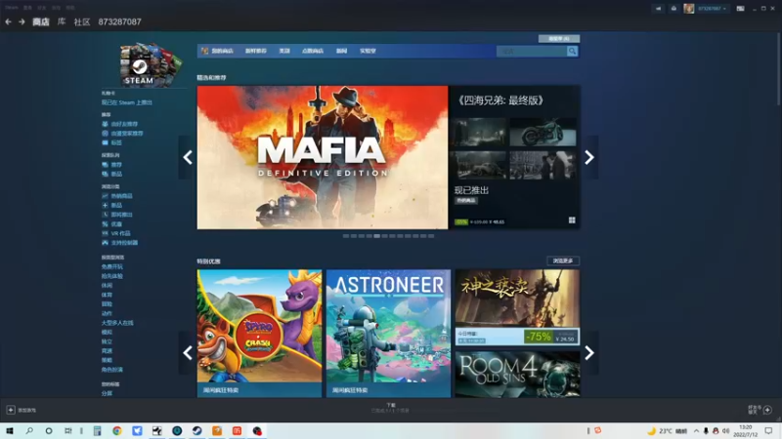Select last dot of featured carousel pagination
This screenshot has height=439, width=782.
point(431,236)
